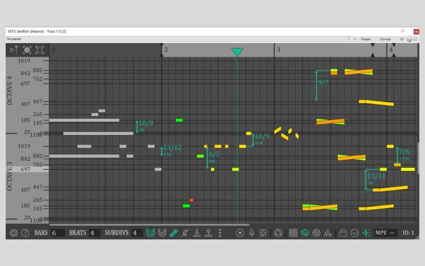Click the circled down-chevron icon
The image size is (425, 266).
[x=355, y=233]
